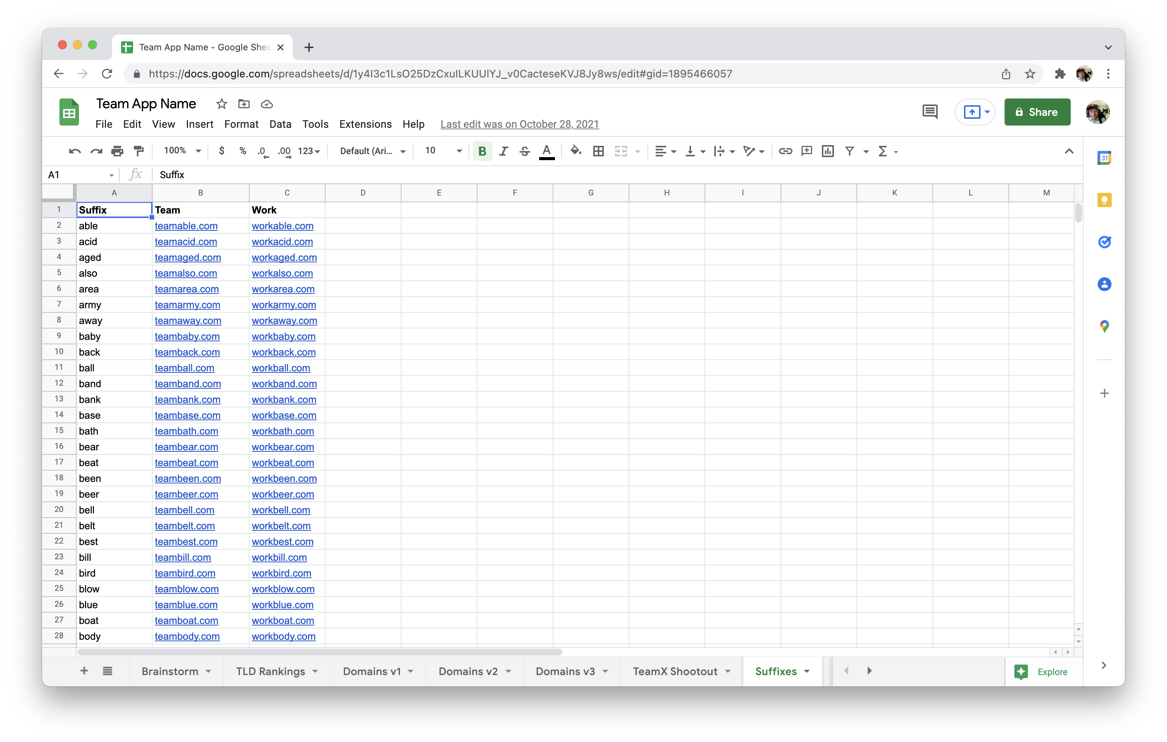Click cell A1 containing Suffix
The image size is (1167, 742).
[x=114, y=209]
